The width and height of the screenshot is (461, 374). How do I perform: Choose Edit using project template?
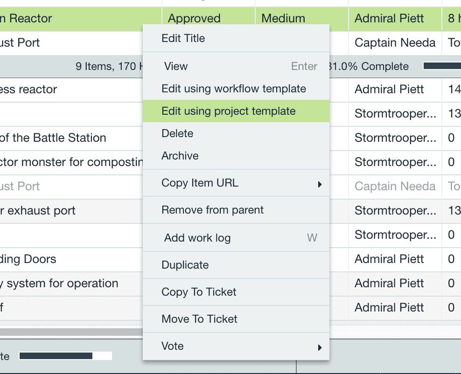(x=236, y=111)
